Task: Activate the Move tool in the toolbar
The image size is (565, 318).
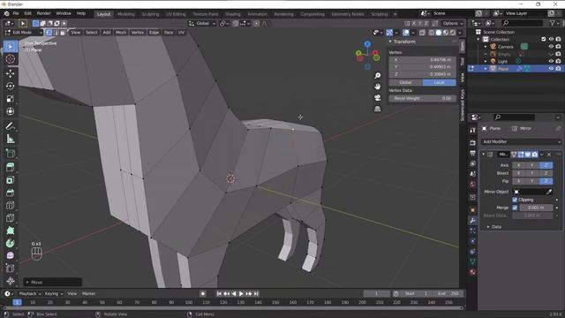Action: 10,73
